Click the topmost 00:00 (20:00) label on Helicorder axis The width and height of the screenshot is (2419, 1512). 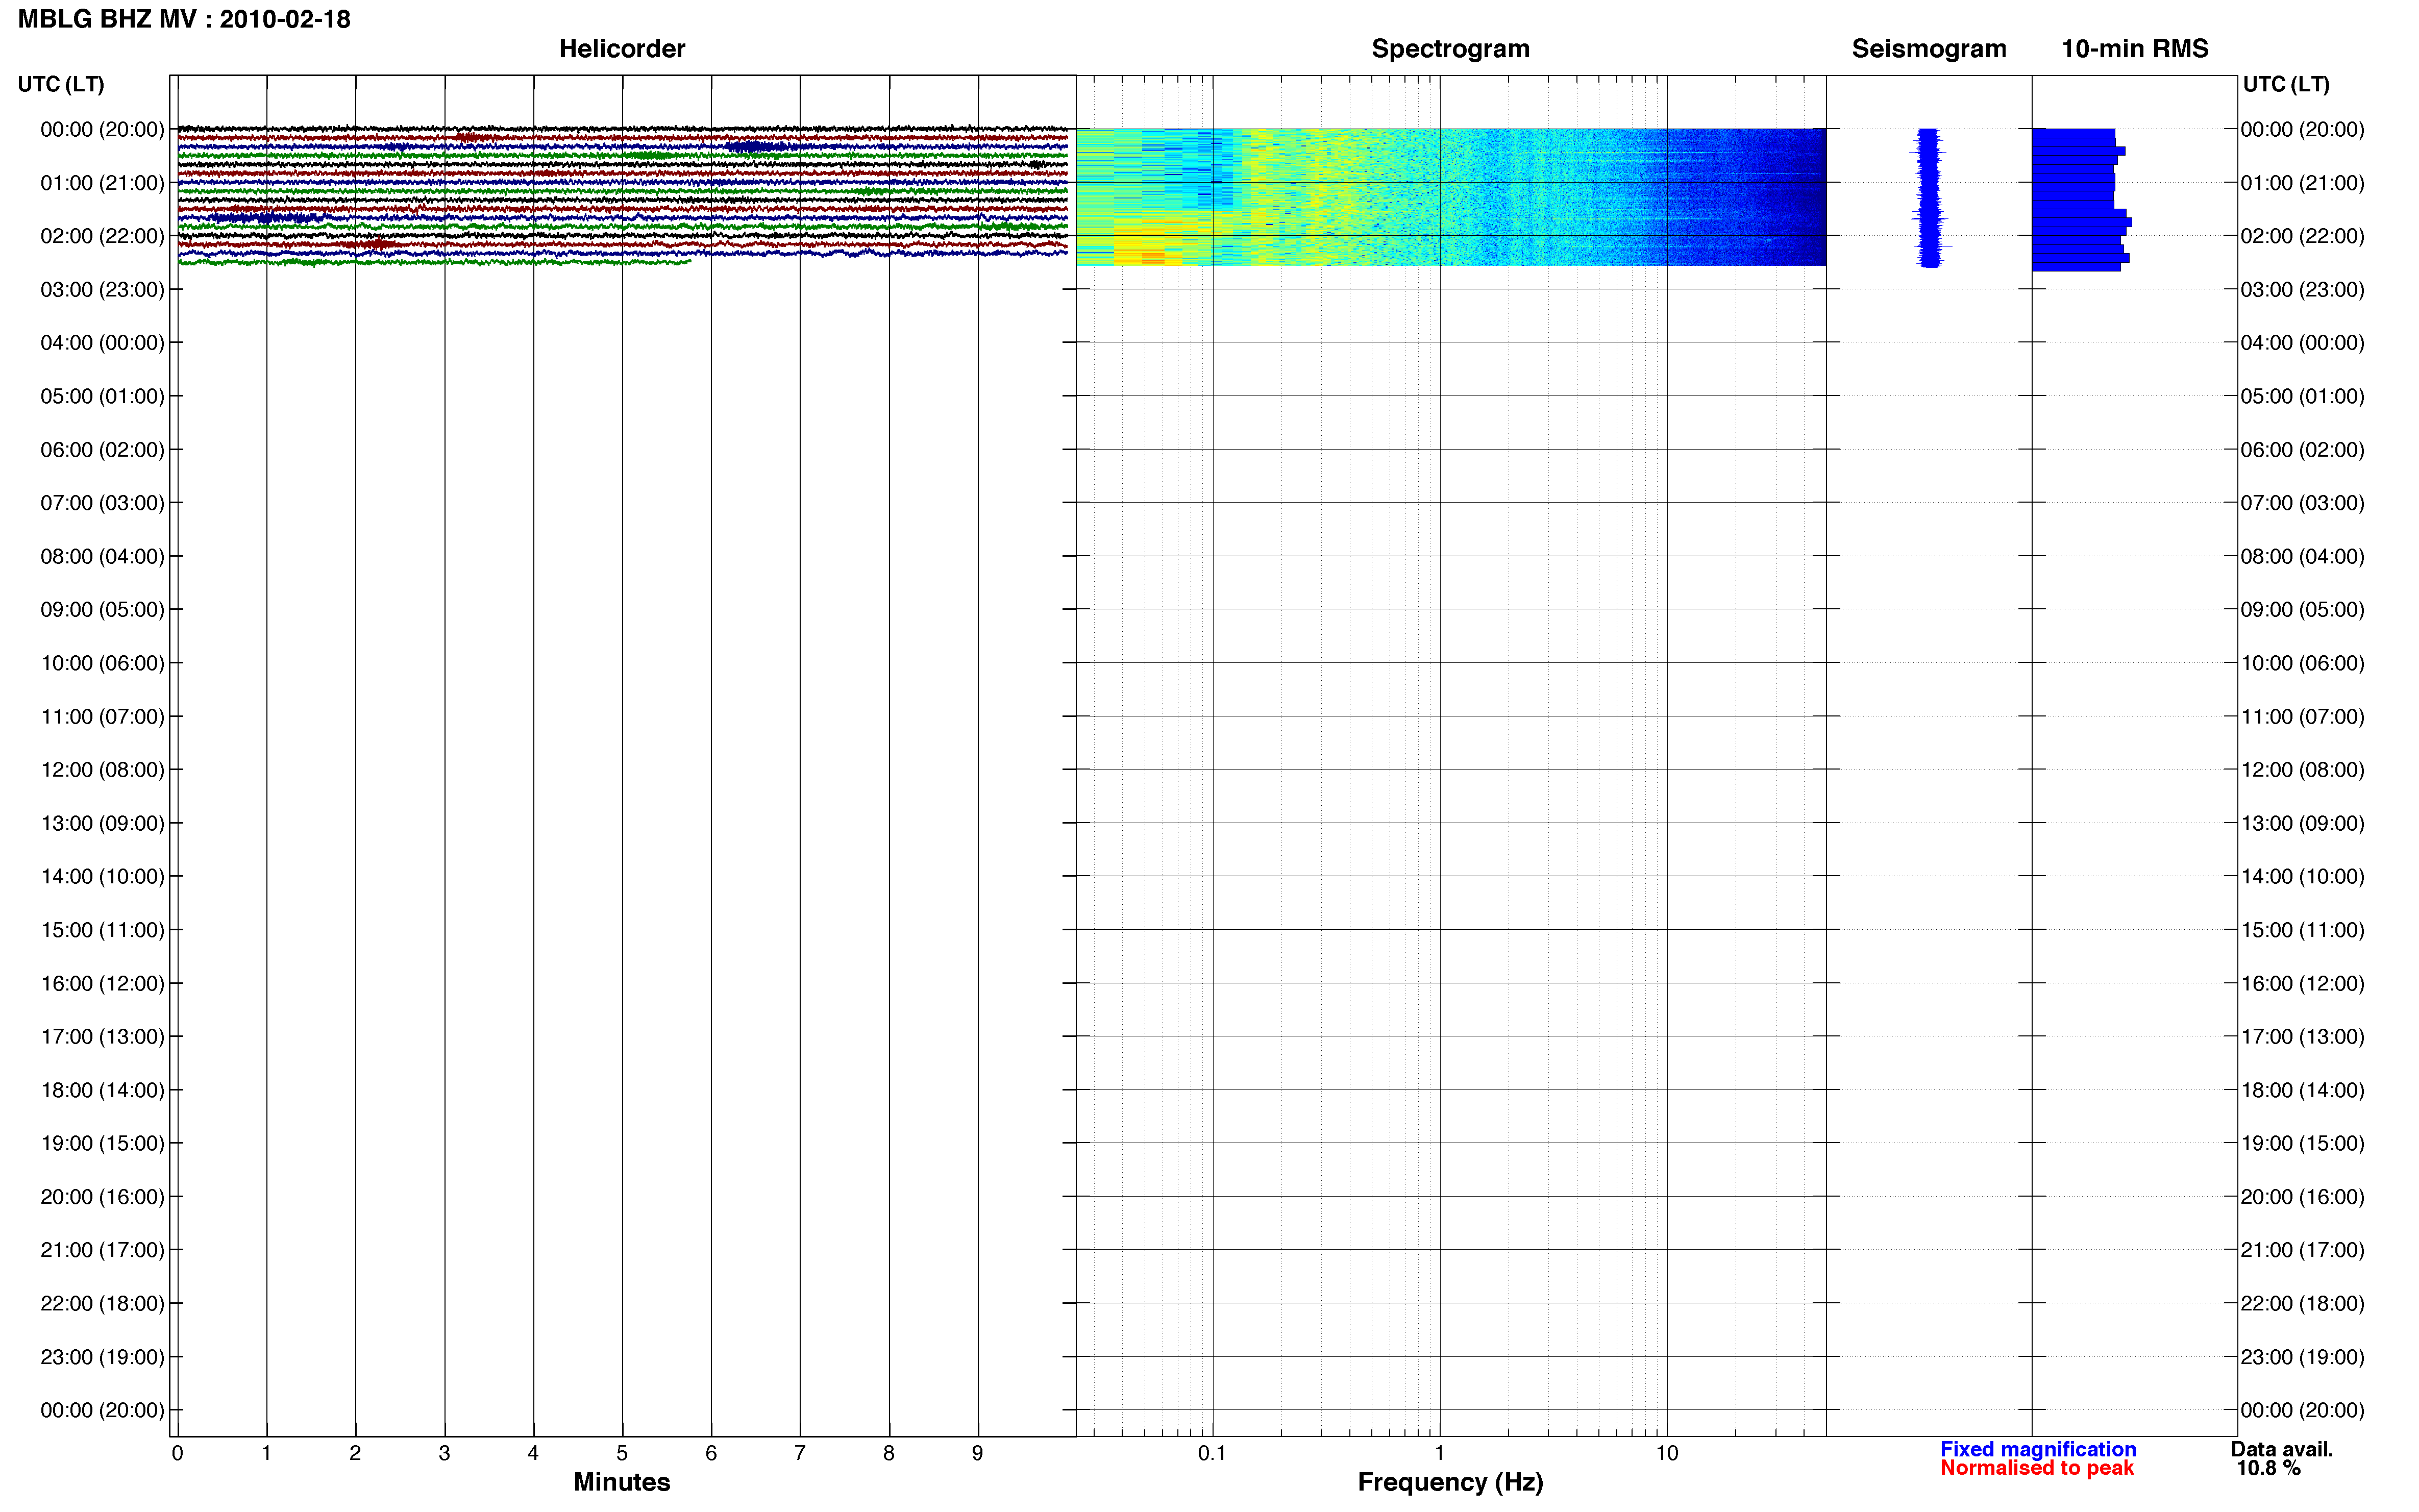(102, 129)
